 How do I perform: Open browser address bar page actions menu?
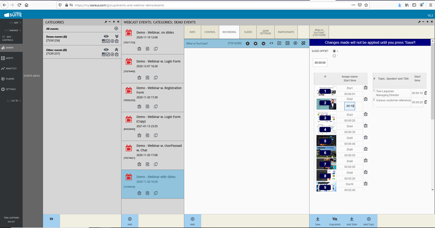click(x=353, y=5)
